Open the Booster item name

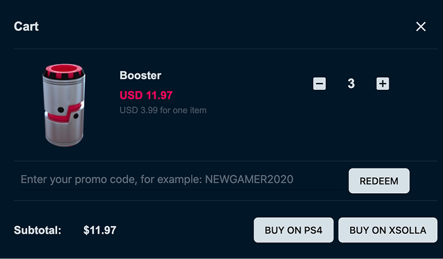point(140,75)
